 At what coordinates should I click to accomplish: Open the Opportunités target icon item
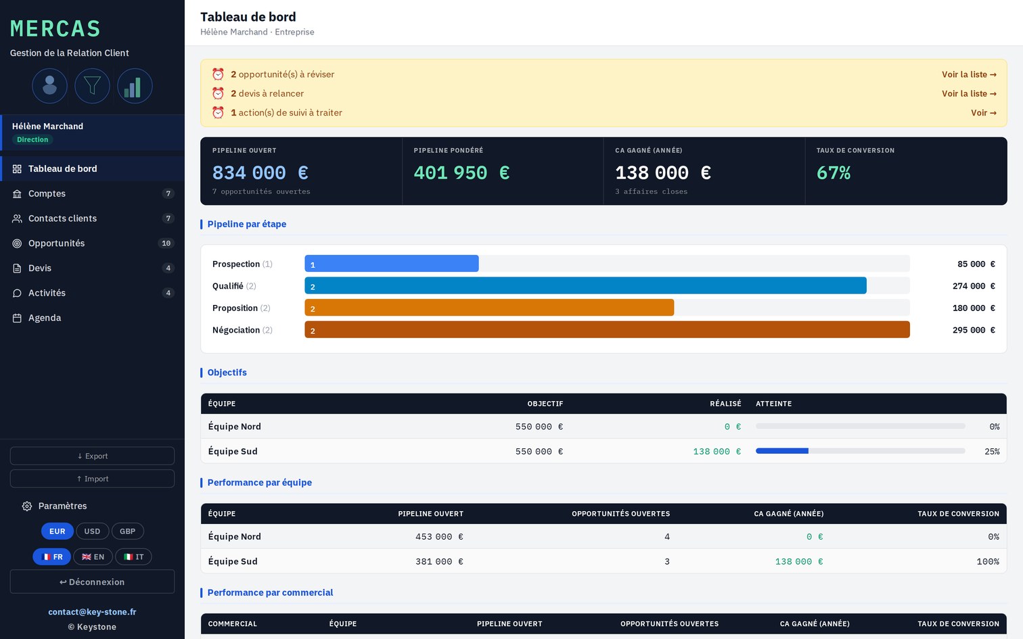92,243
